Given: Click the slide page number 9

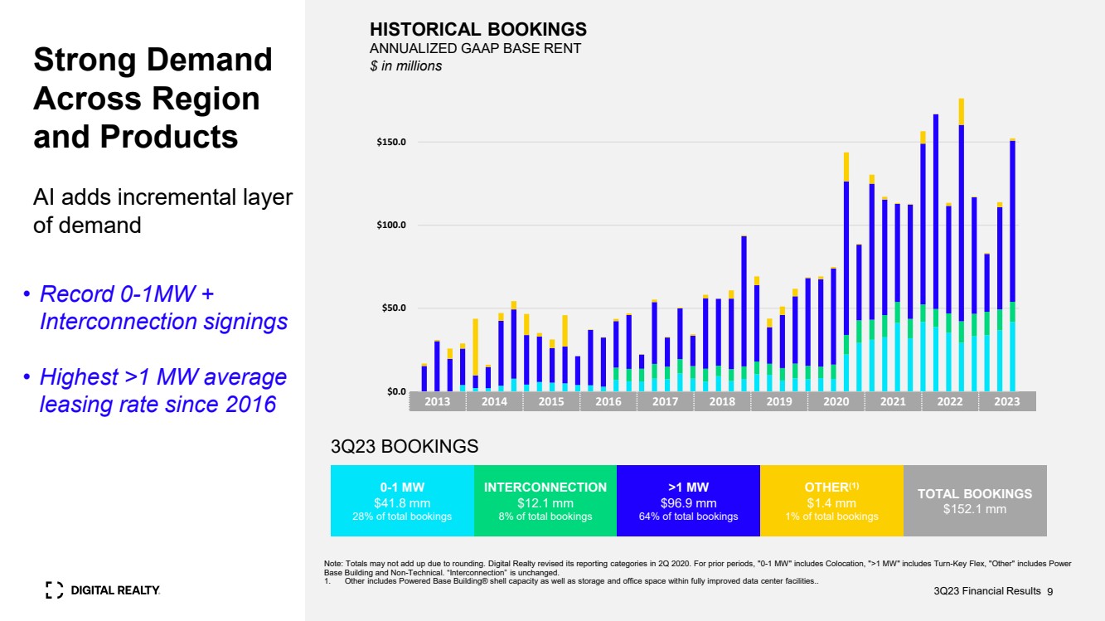Looking at the screenshot, I should [x=1049, y=592].
